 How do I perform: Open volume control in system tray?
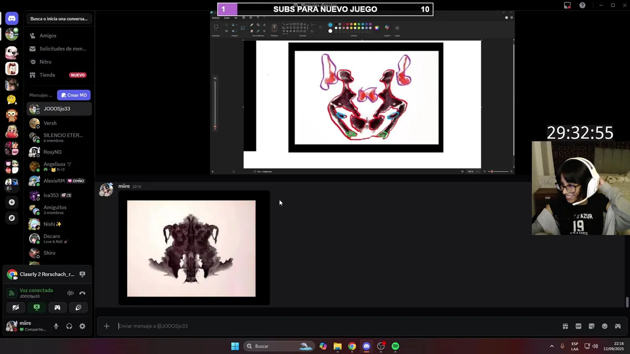tap(595, 346)
